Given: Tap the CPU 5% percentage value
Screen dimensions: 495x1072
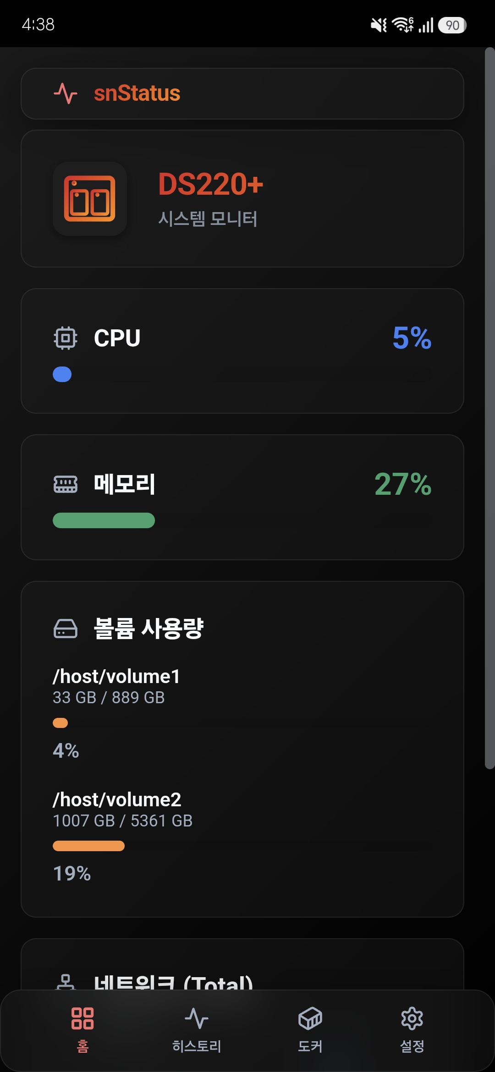Looking at the screenshot, I should coord(412,338).
